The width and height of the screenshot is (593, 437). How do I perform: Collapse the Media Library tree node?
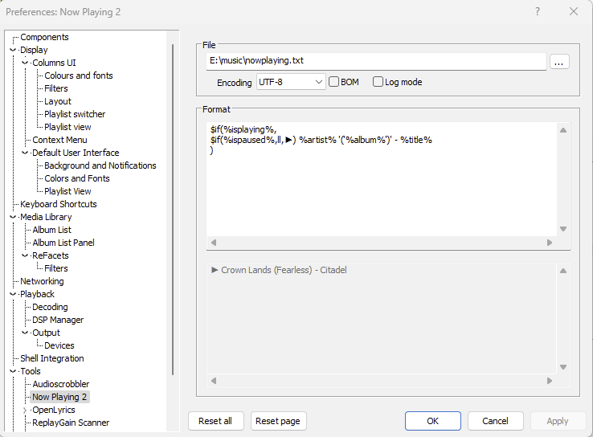[13, 217]
